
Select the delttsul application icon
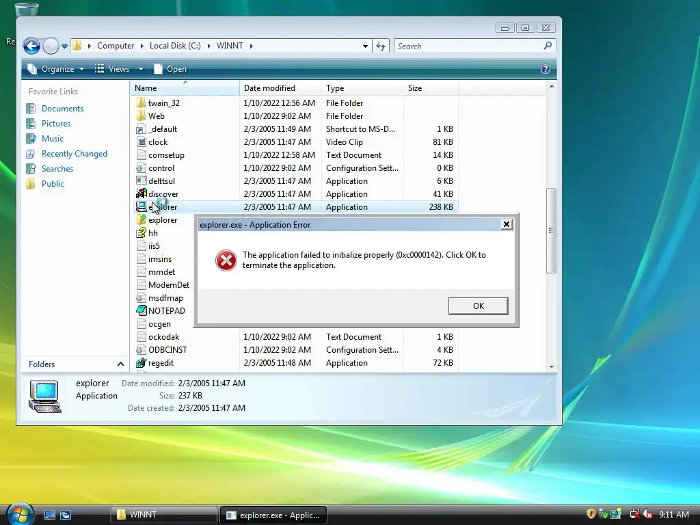[141, 180]
